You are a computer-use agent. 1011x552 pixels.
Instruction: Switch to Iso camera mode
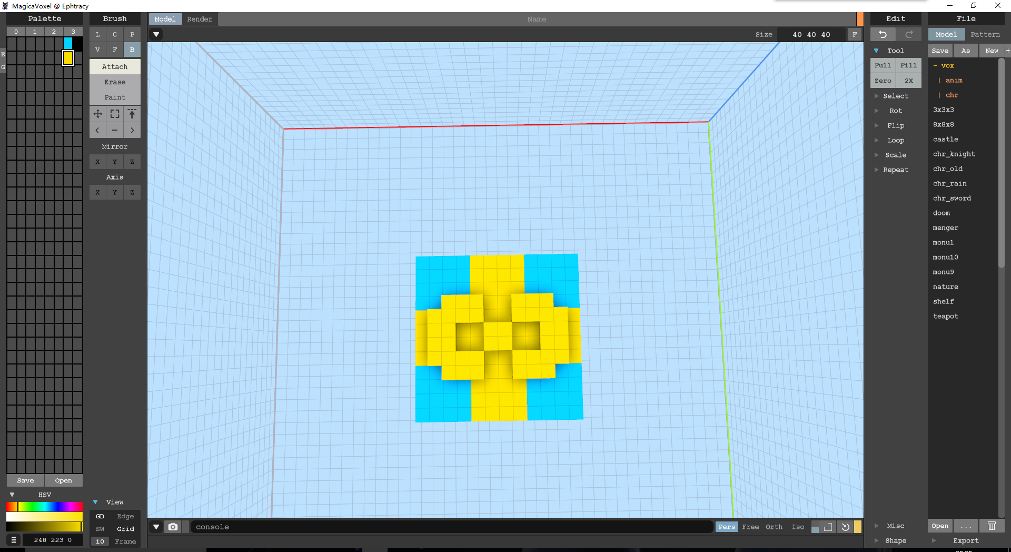[x=798, y=527]
